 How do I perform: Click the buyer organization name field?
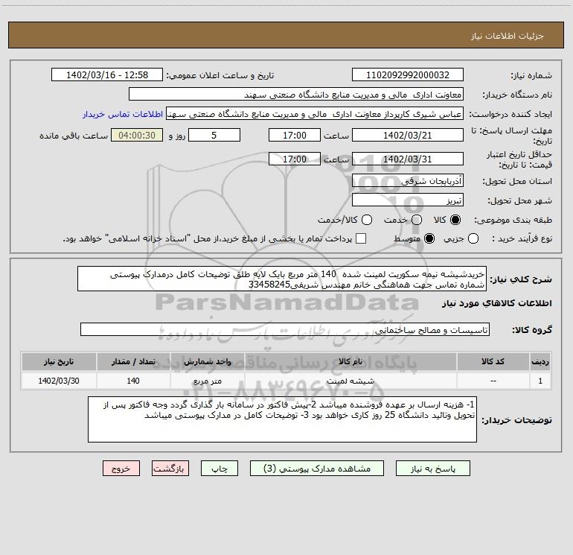[296, 95]
